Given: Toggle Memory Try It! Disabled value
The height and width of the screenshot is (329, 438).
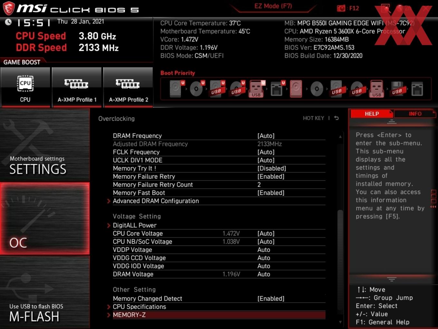Looking at the screenshot, I should point(271,168).
